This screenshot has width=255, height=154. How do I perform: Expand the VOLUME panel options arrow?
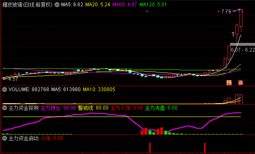[x=5, y=89]
